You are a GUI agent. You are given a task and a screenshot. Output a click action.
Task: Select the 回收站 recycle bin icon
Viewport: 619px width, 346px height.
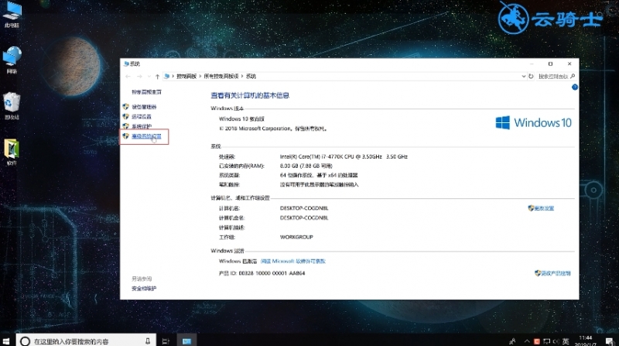coord(12,105)
